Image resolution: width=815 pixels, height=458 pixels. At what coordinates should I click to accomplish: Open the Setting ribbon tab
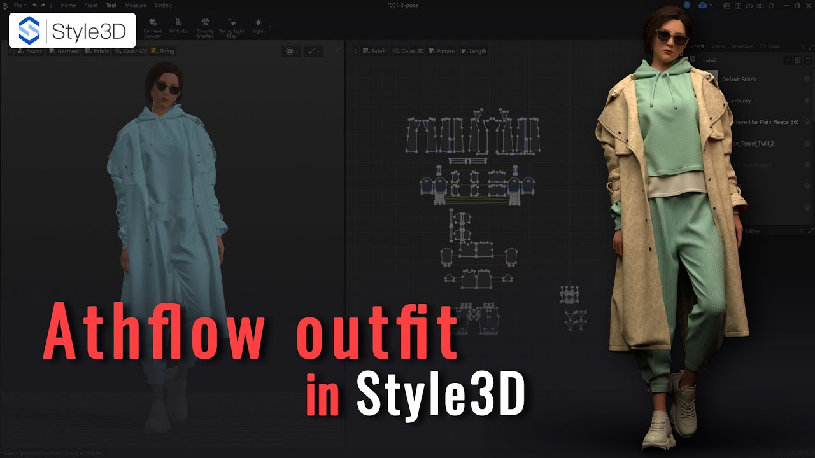click(163, 5)
